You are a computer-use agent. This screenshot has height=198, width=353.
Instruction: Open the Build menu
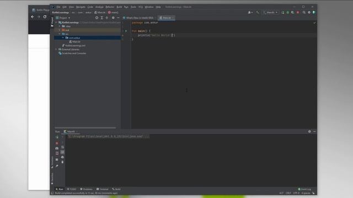click(119, 7)
